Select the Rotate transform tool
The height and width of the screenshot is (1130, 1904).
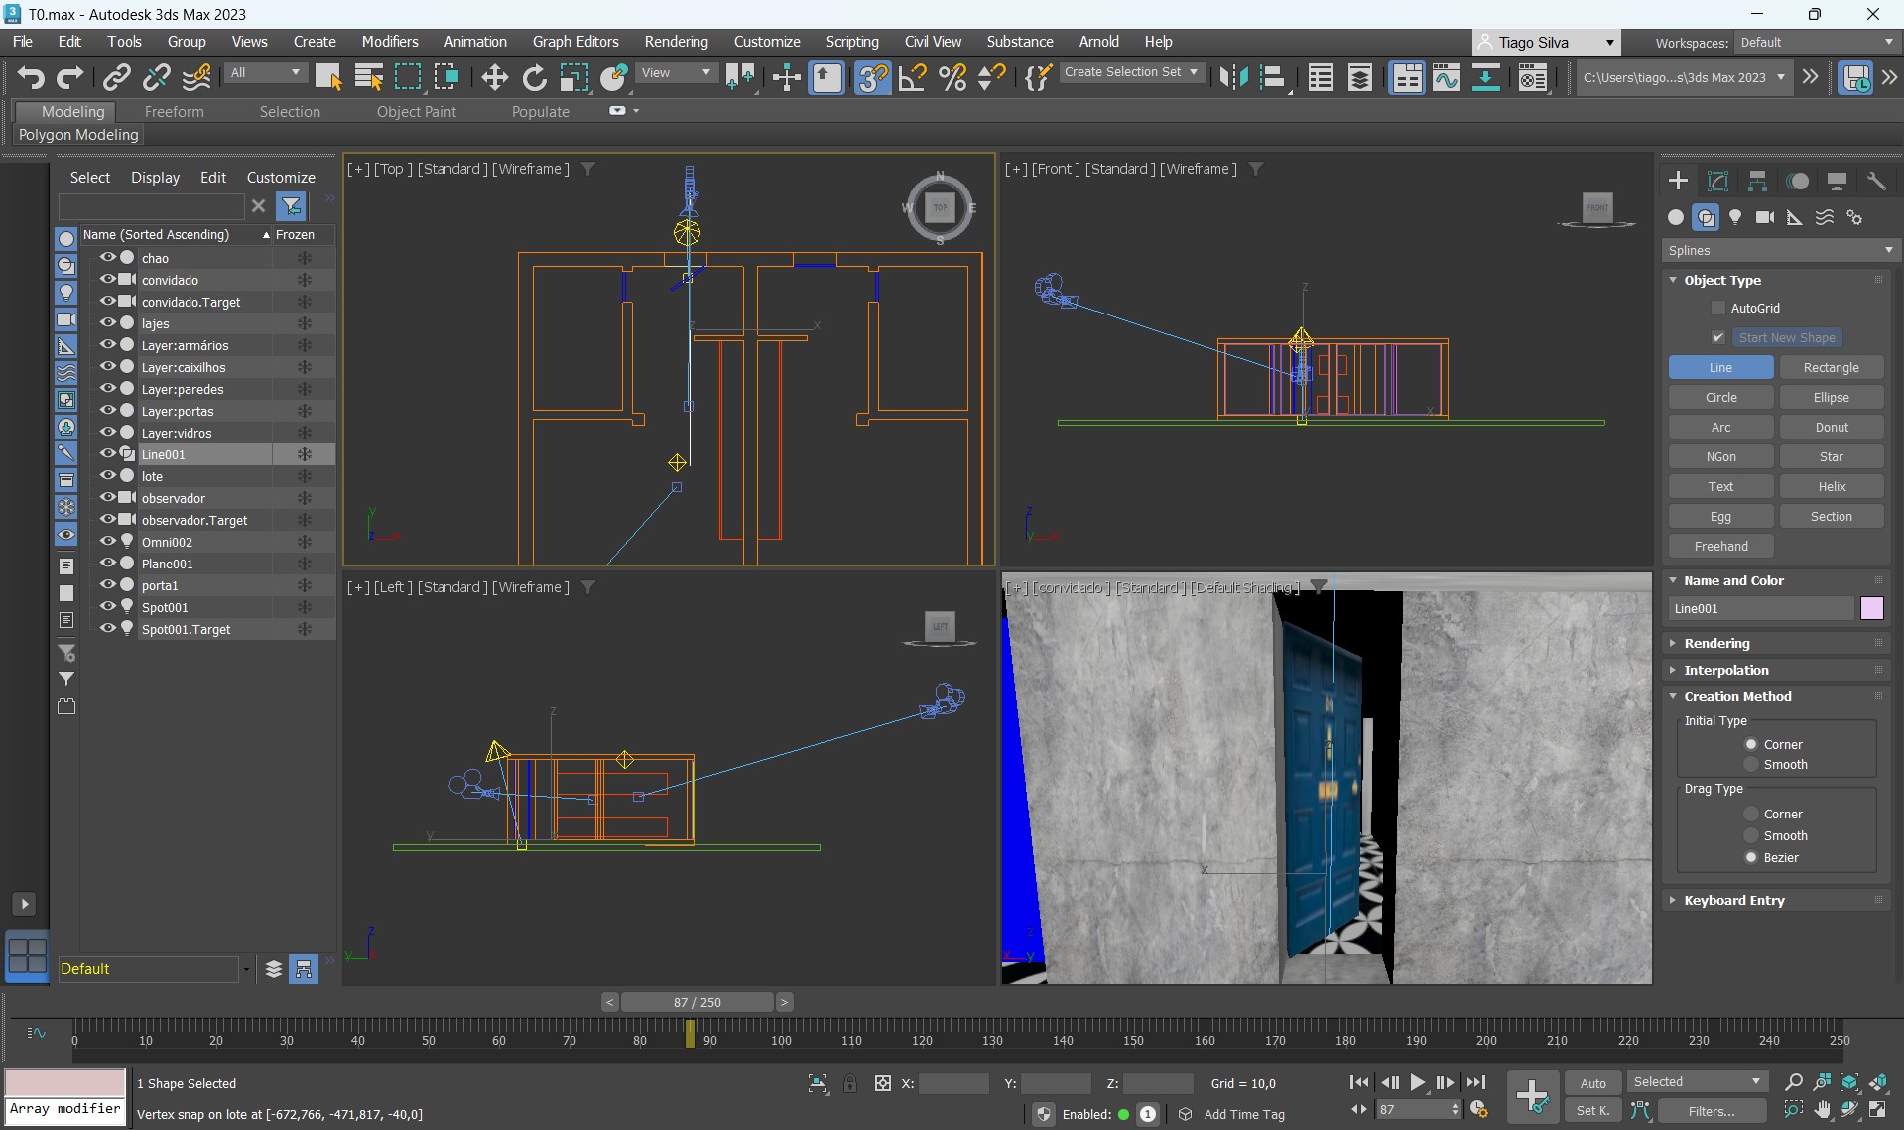(534, 77)
